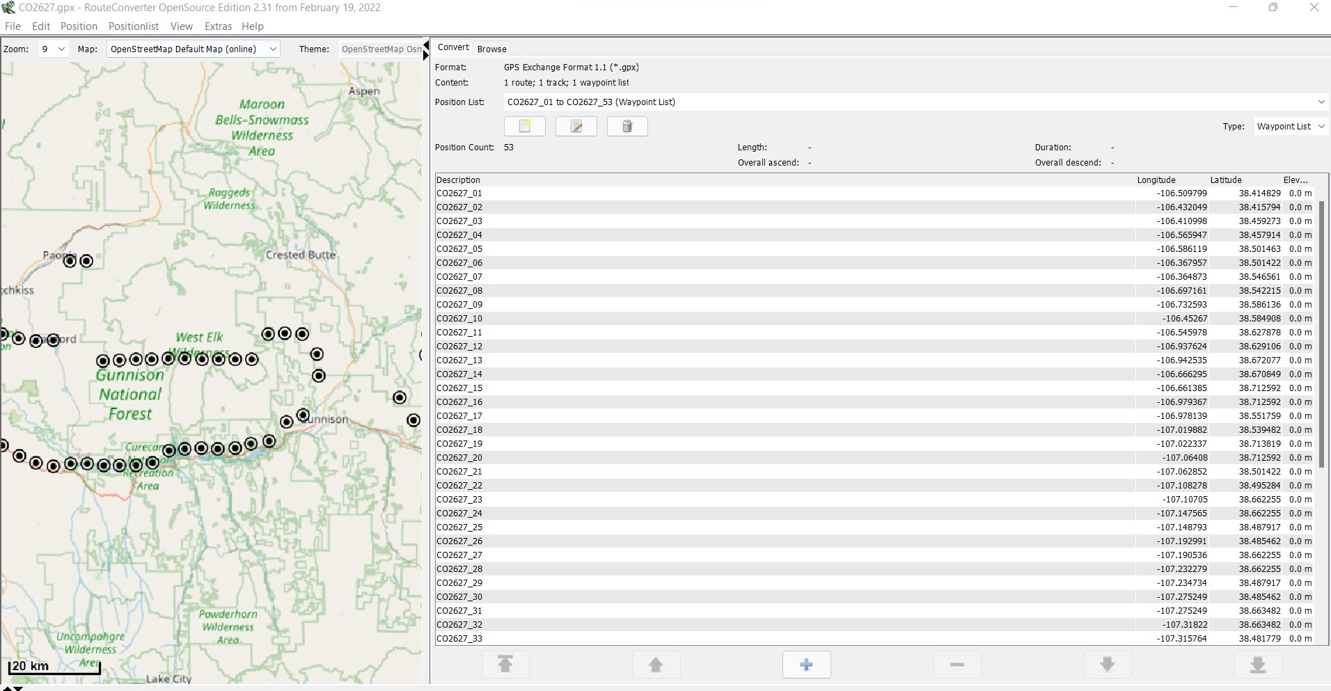The width and height of the screenshot is (1331, 691).
Task: Click the minus remove position button
Action: 956,665
